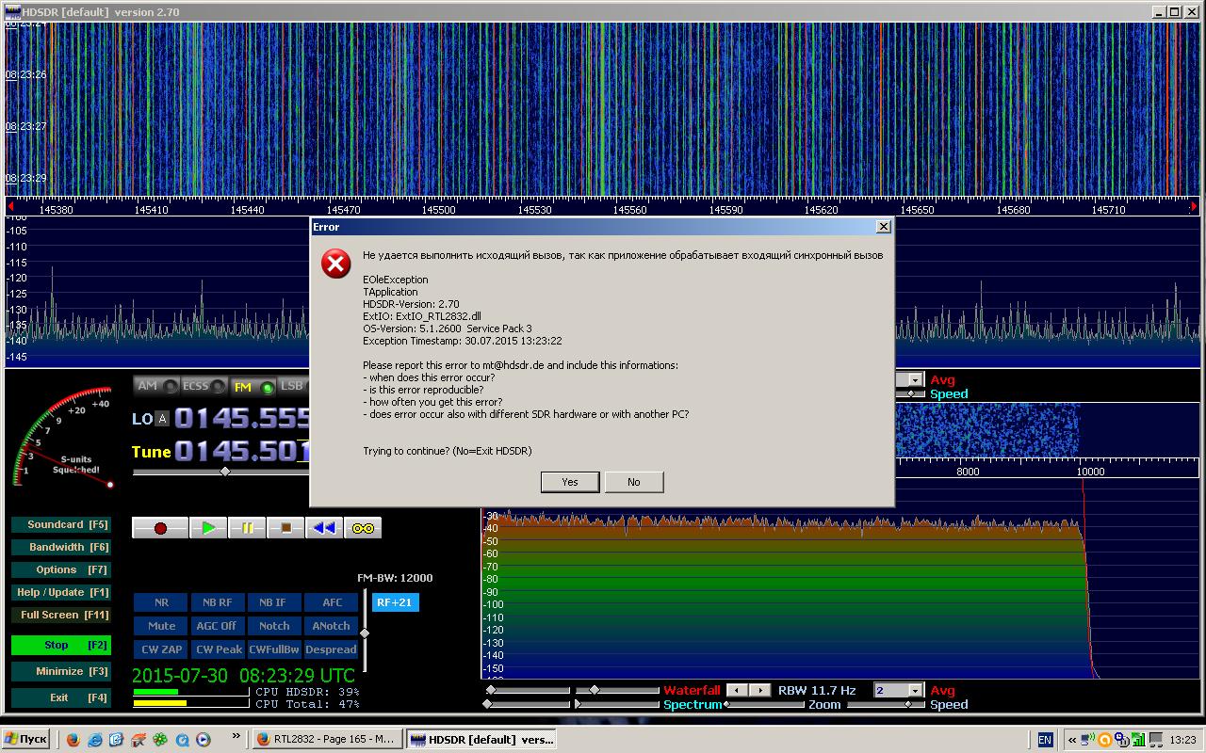Viewport: 1206px width, 753px height.
Task: Open Bandwidth [F6] settings
Action: (60, 547)
